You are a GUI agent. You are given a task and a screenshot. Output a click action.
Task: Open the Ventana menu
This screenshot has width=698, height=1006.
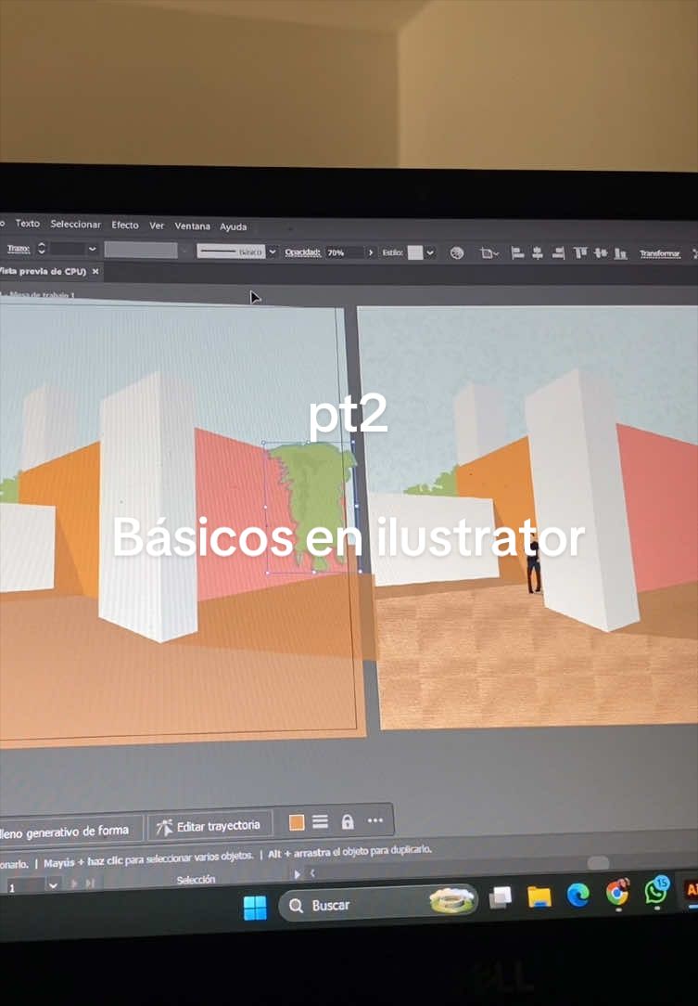coord(192,226)
